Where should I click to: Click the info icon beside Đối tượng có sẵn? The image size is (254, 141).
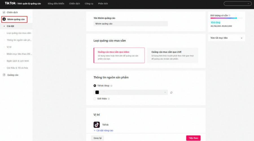pos(229,16)
